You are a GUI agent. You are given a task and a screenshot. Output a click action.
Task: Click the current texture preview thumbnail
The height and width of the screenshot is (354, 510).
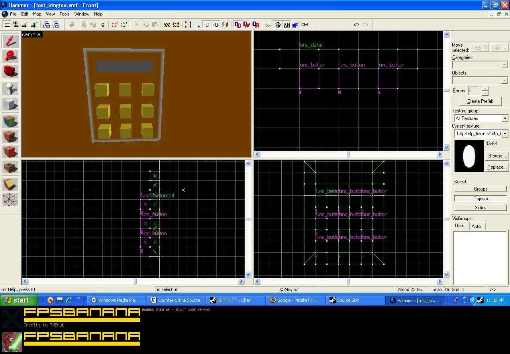[469, 156]
